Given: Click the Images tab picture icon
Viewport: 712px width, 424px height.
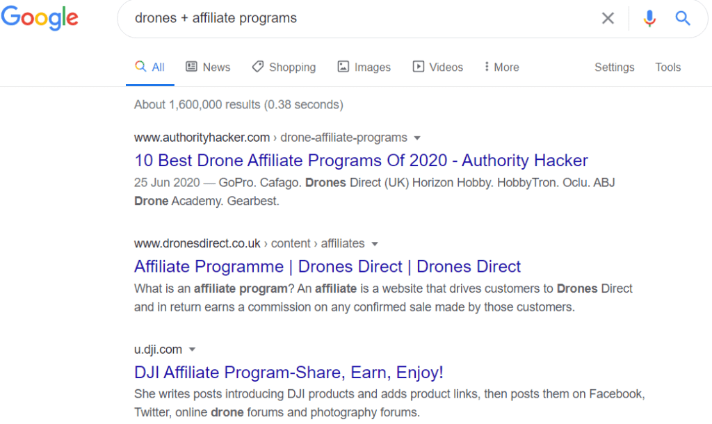Looking at the screenshot, I should 343,67.
